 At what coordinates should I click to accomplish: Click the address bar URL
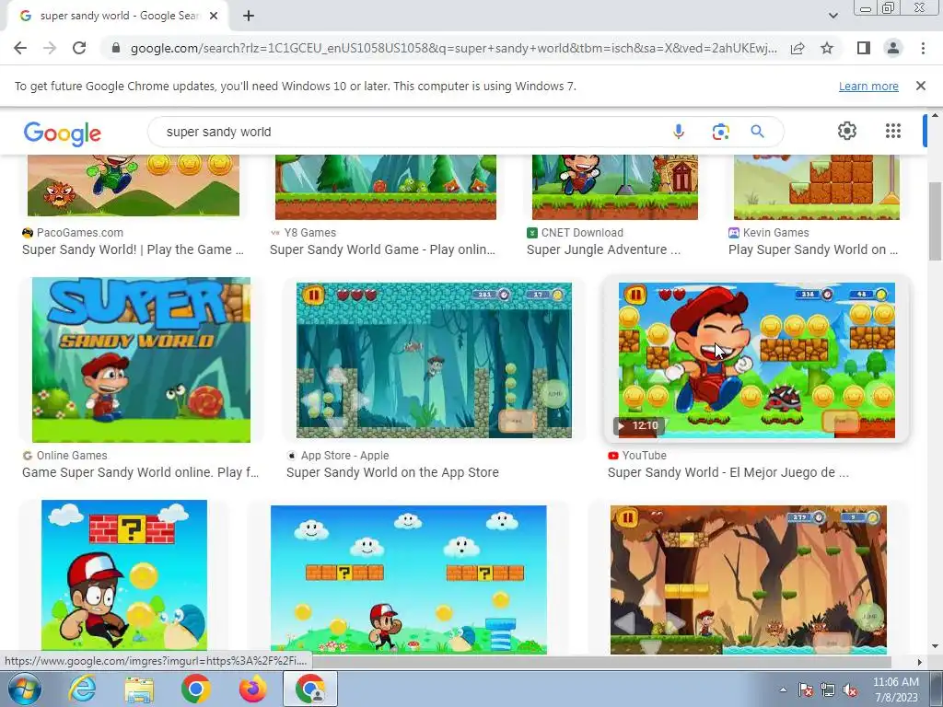coord(453,48)
